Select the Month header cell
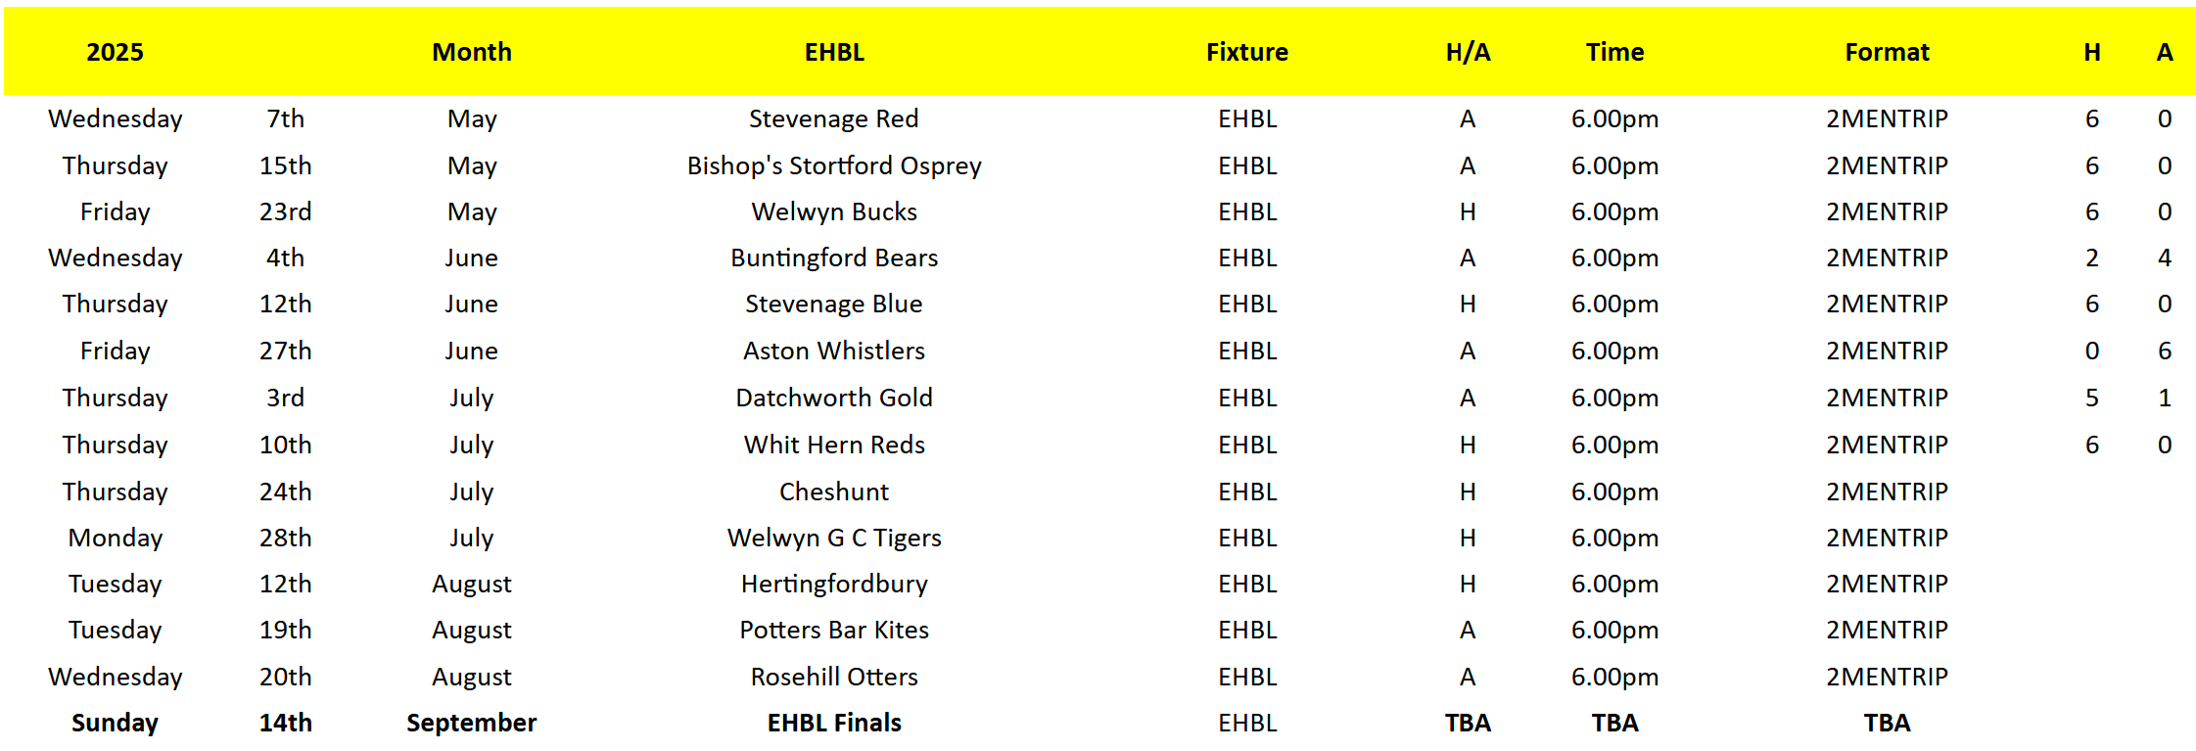Viewport: 2196px width, 751px height. (472, 52)
